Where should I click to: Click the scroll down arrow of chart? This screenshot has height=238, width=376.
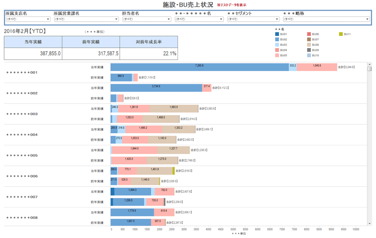[369, 223]
